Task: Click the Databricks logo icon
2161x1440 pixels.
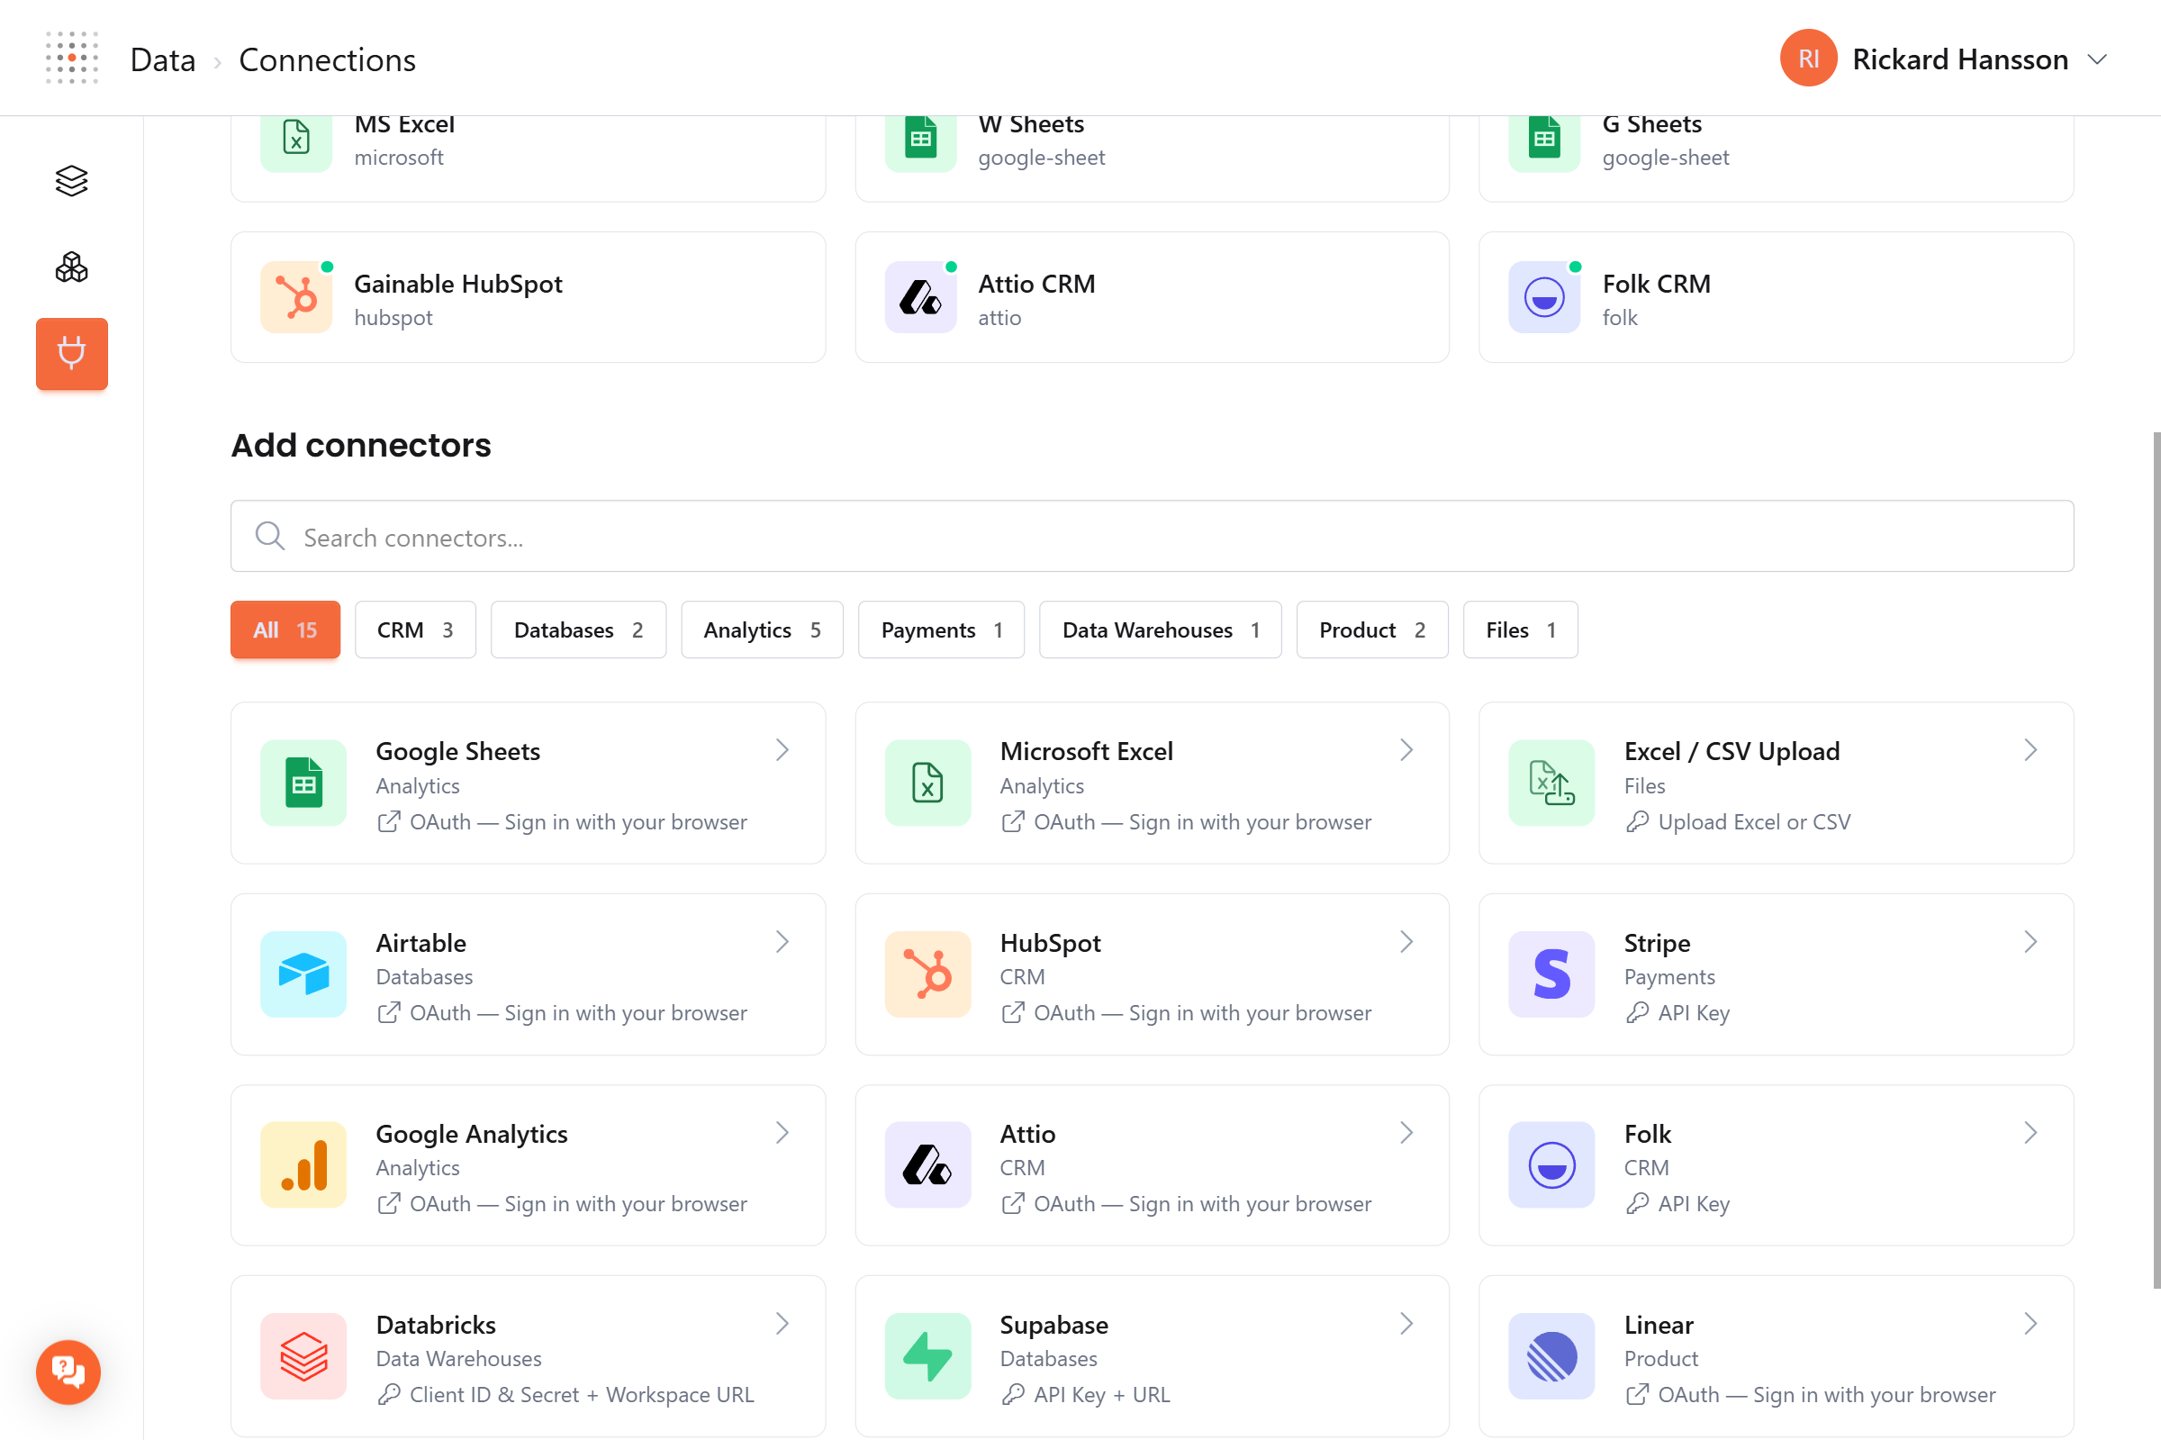Action: (x=303, y=1355)
